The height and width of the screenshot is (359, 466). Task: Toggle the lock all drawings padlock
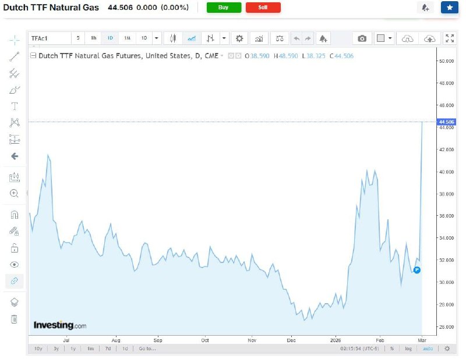tap(15, 248)
